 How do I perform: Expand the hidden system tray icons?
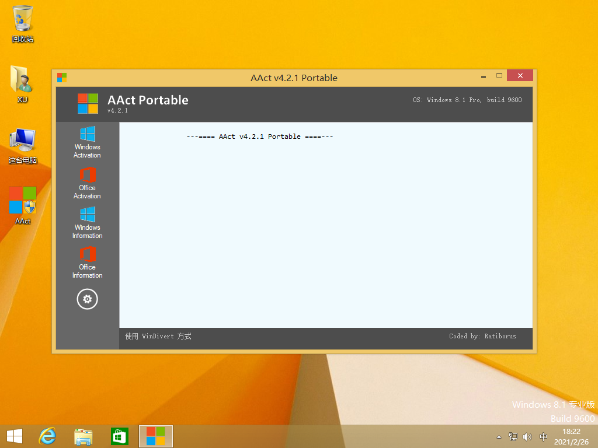tap(499, 436)
